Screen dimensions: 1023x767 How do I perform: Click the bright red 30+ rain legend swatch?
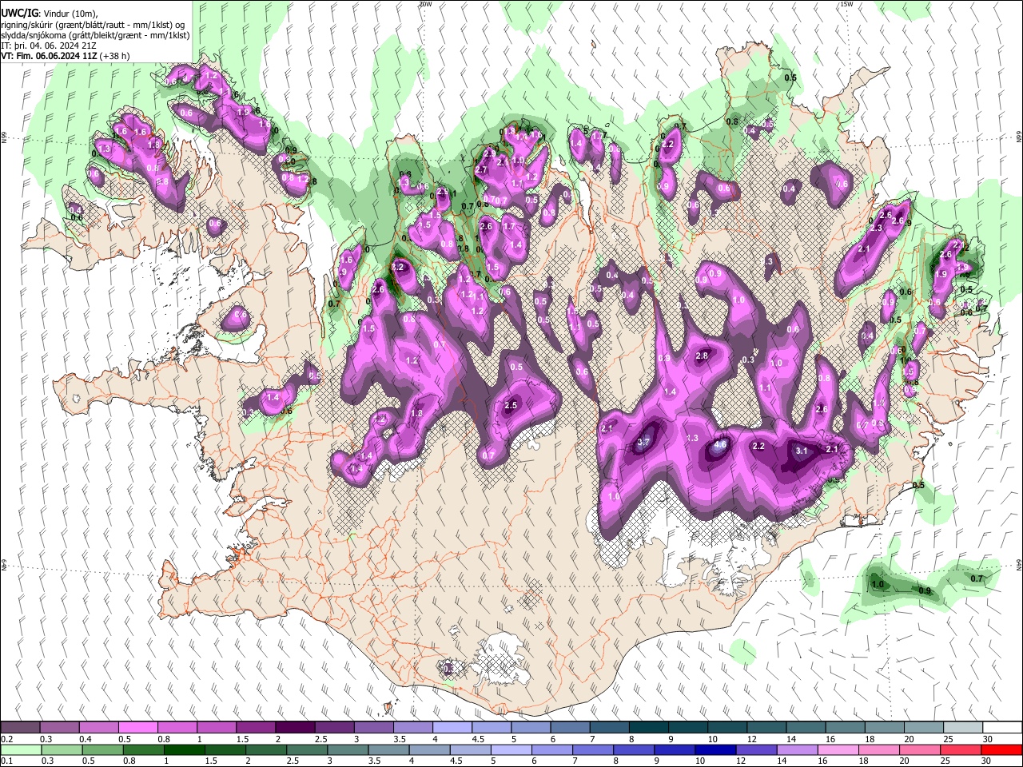tap(1001, 749)
